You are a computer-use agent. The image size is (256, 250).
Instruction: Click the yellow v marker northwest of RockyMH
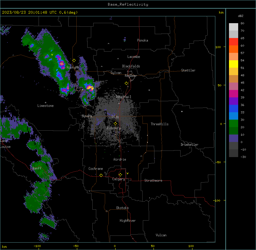click(52, 55)
